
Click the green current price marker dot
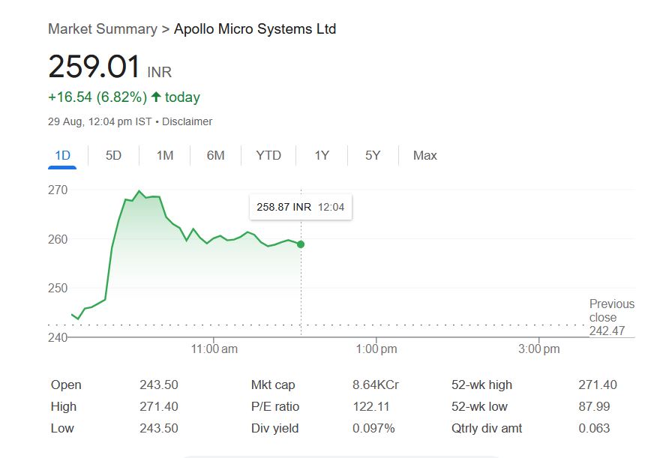pyautogui.click(x=301, y=244)
